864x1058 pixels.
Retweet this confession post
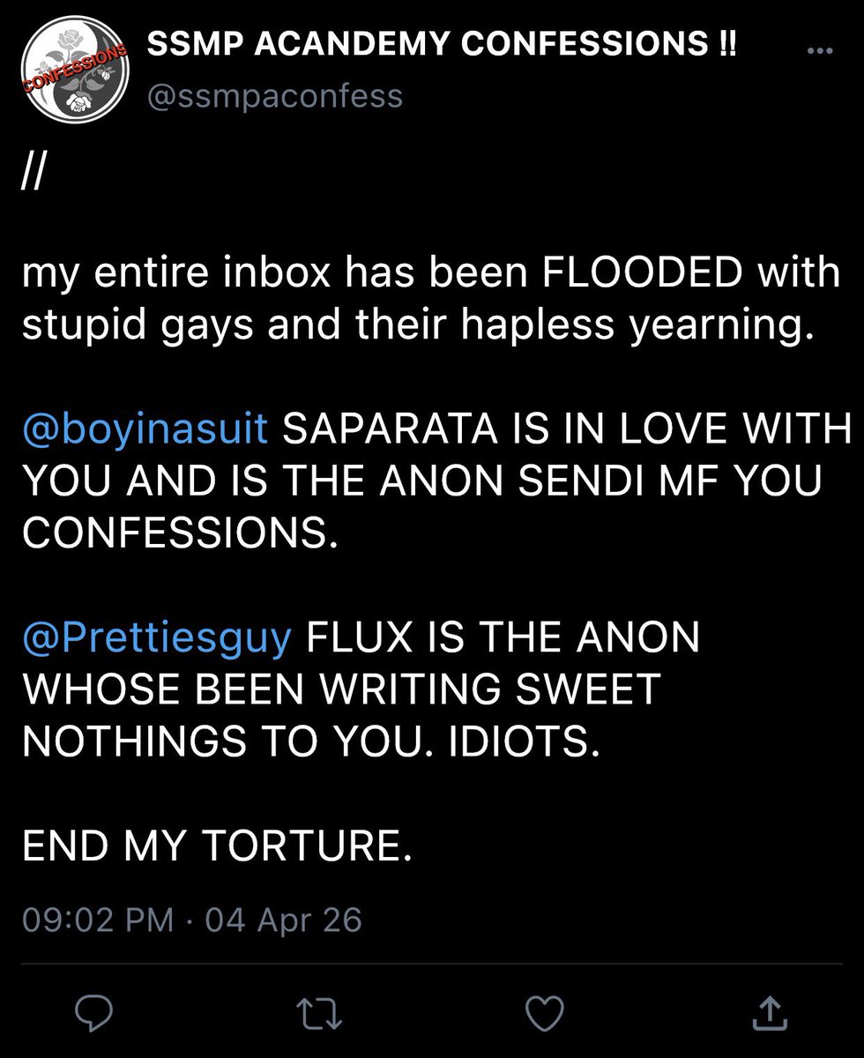pyautogui.click(x=320, y=1012)
